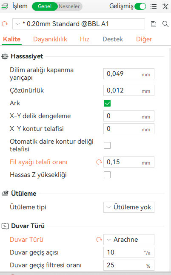Toggle the Gelişmiş advanced switch
This screenshot has width=171, height=275.
140,6
